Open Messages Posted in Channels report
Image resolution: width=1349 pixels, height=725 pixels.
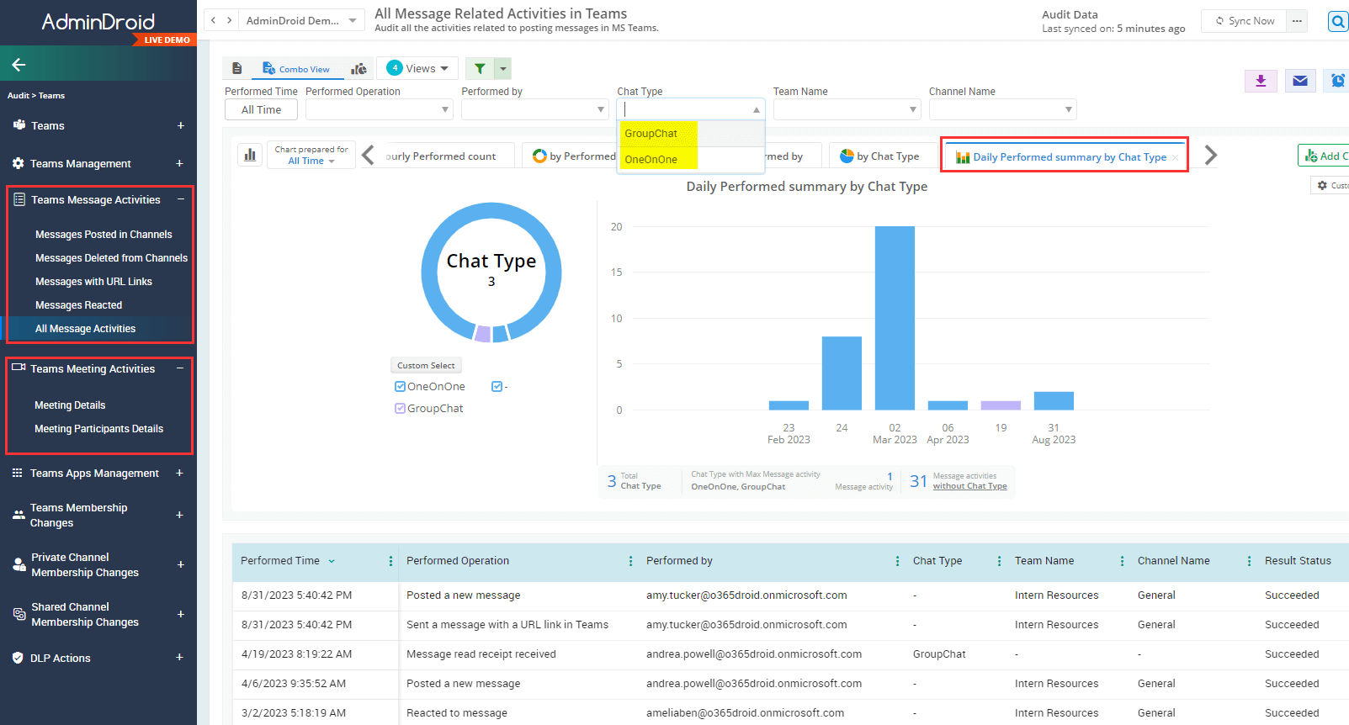click(104, 235)
